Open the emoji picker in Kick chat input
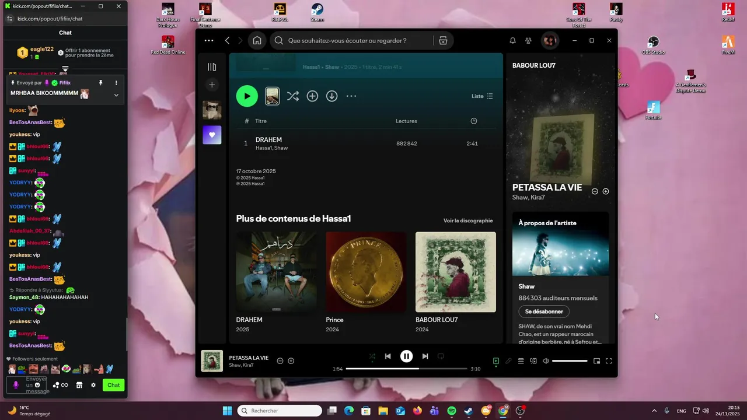 (37, 385)
